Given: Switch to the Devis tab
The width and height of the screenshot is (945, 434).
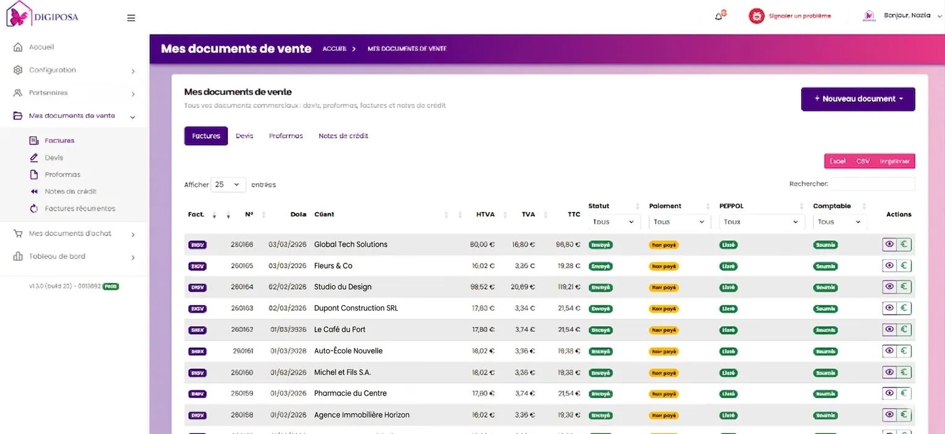Looking at the screenshot, I should [x=244, y=136].
